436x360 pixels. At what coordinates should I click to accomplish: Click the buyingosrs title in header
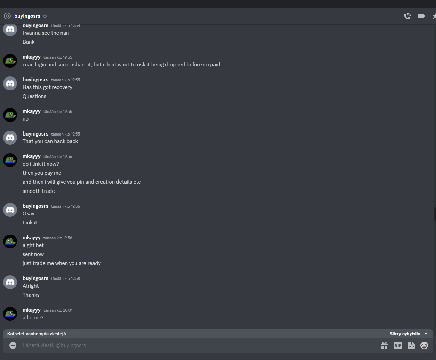pyautogui.click(x=27, y=16)
